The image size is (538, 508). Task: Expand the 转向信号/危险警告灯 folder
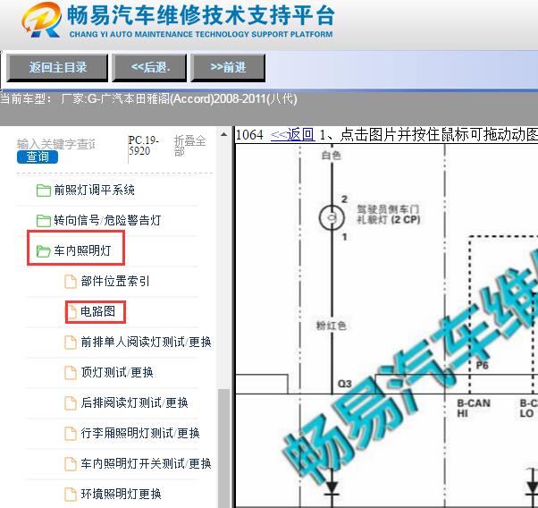[107, 220]
